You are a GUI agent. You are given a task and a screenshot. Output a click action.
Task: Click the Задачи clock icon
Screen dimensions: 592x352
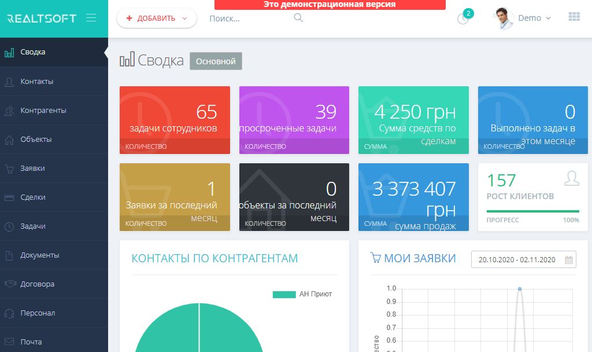[x=9, y=226]
